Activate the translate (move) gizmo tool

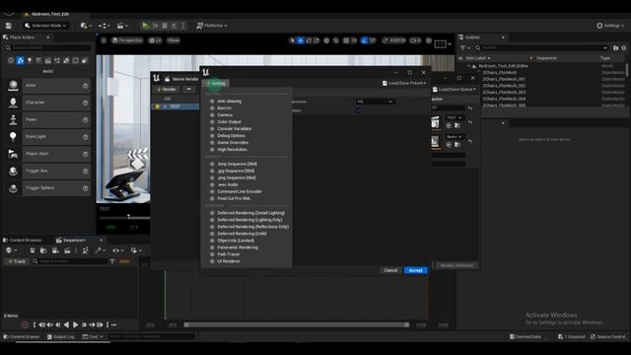[x=300, y=40]
